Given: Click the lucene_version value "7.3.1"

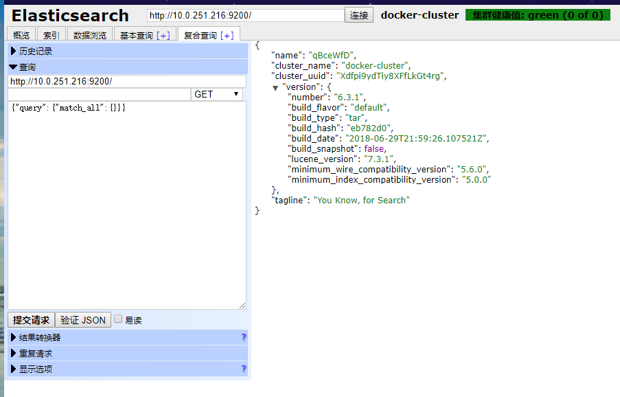Looking at the screenshot, I should click(378, 159).
